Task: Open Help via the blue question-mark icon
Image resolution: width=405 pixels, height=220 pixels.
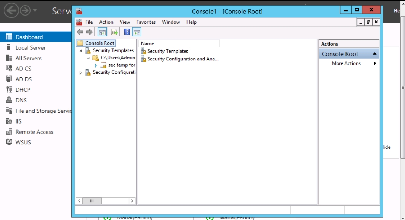Action: [127, 32]
